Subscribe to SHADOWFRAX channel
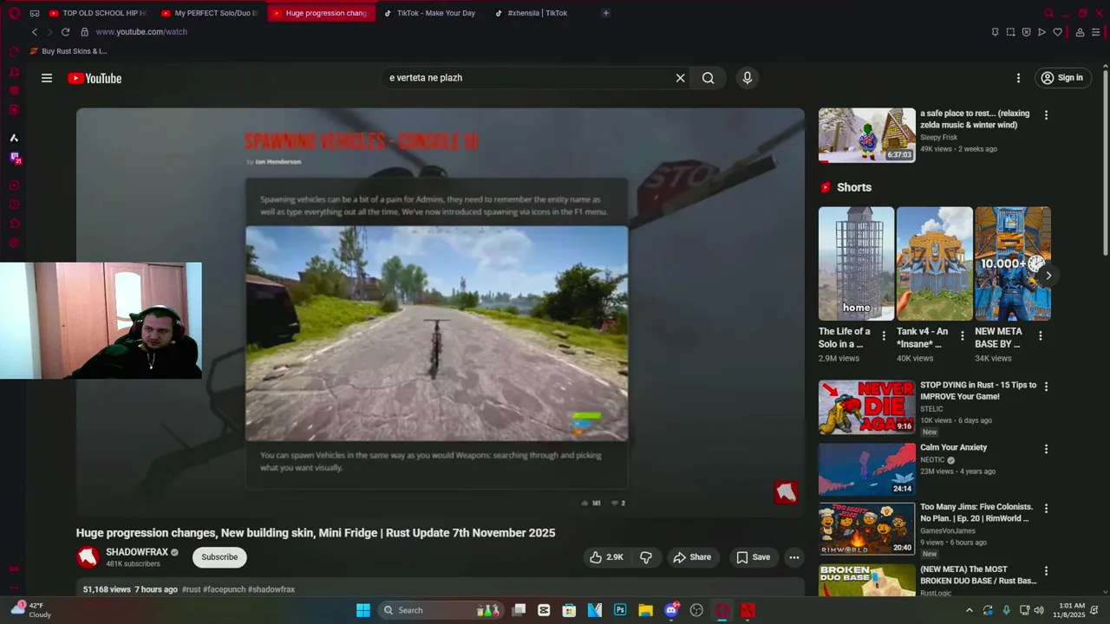 219,557
